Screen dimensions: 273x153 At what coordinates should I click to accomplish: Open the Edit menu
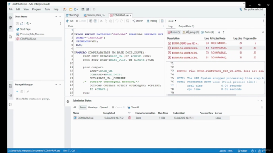tap(18, 9)
